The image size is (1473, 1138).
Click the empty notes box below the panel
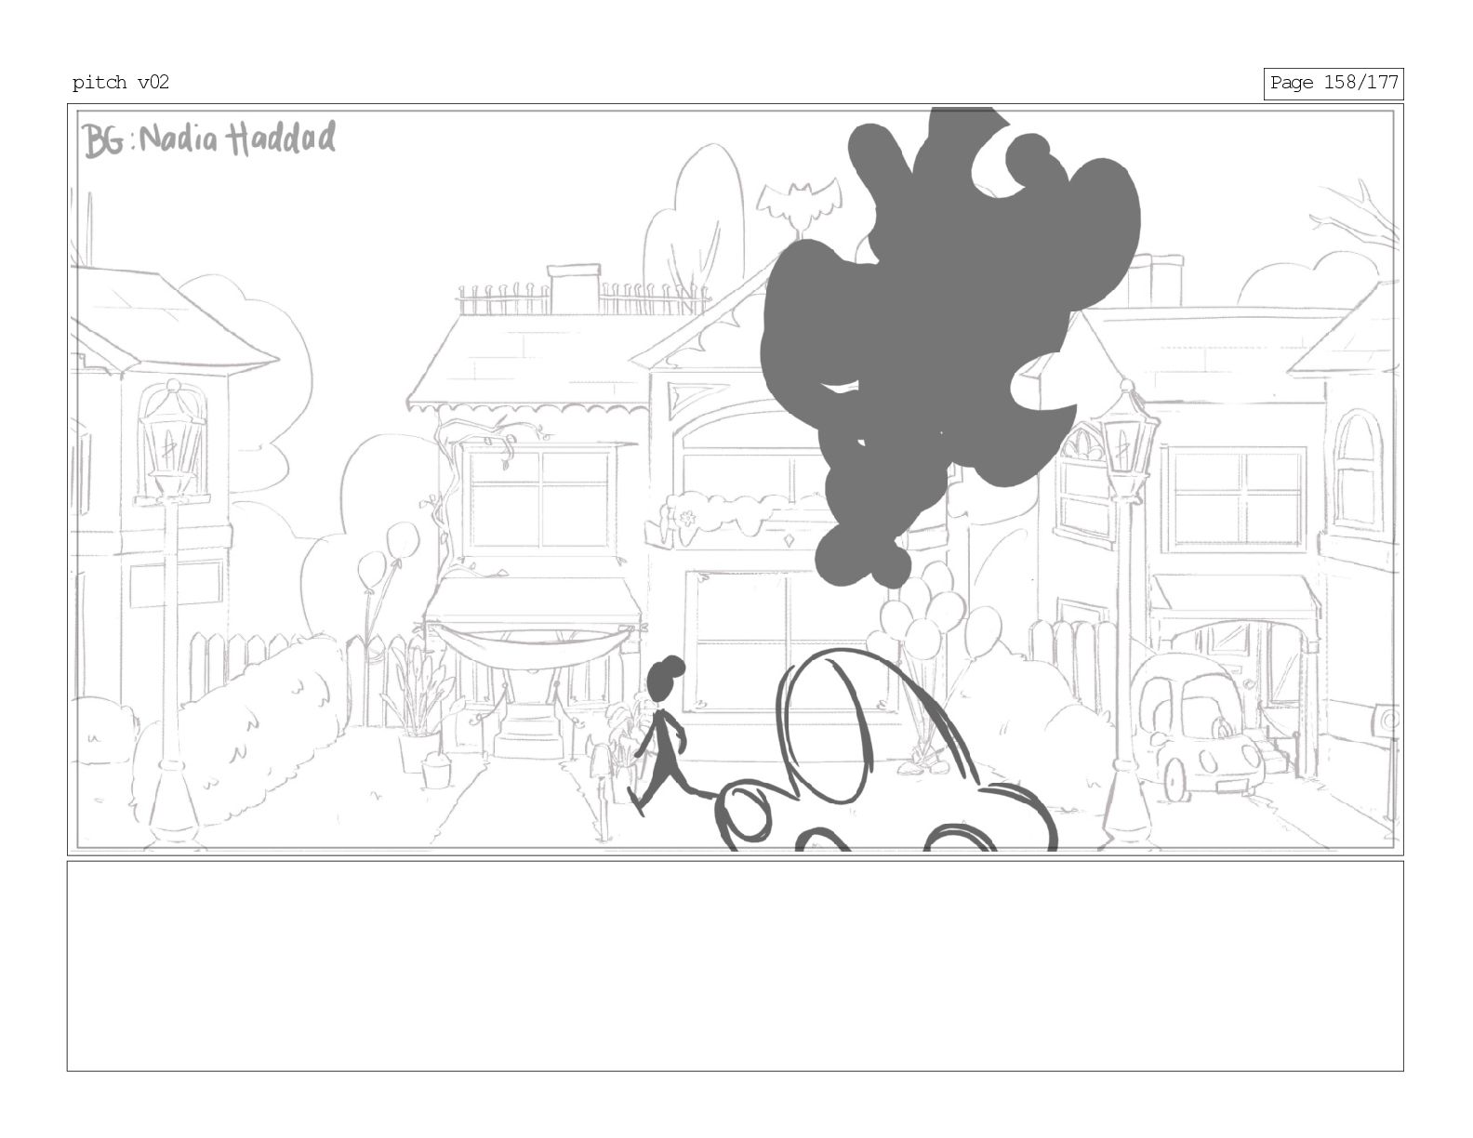[735, 966]
